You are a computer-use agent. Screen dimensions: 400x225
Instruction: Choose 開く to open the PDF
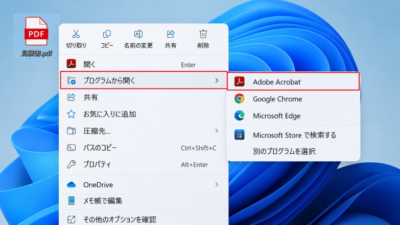point(144,64)
